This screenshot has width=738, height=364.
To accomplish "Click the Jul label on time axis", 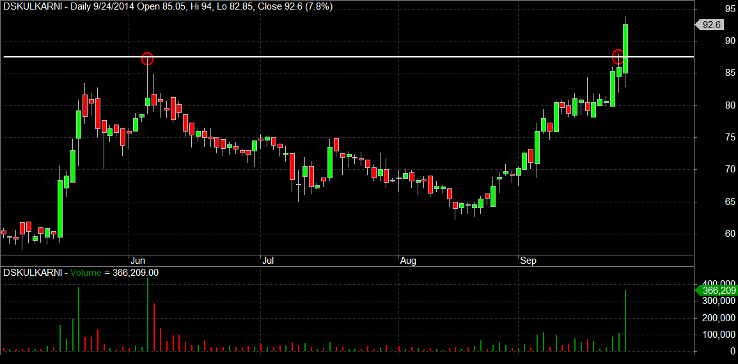I will (268, 260).
